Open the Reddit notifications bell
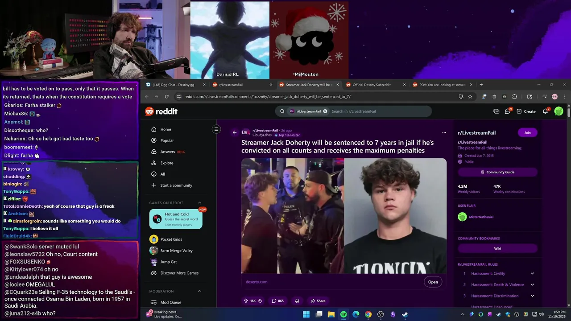The width and height of the screenshot is (571, 321). (x=545, y=111)
